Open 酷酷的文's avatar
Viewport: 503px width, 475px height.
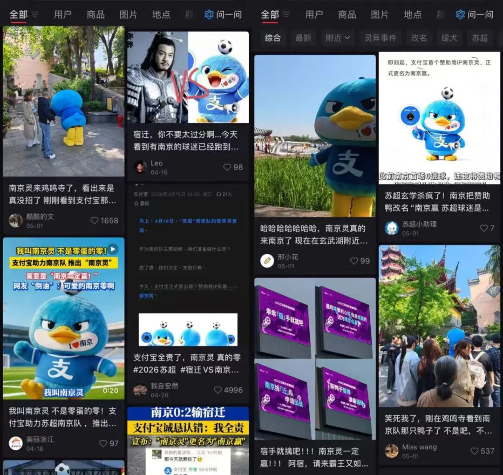16,221
